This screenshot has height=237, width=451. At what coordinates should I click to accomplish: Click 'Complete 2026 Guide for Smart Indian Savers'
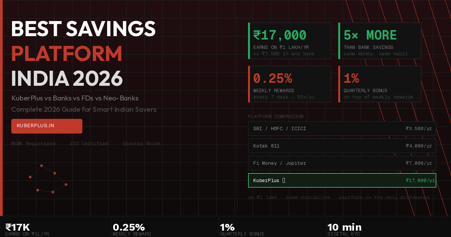point(84,109)
